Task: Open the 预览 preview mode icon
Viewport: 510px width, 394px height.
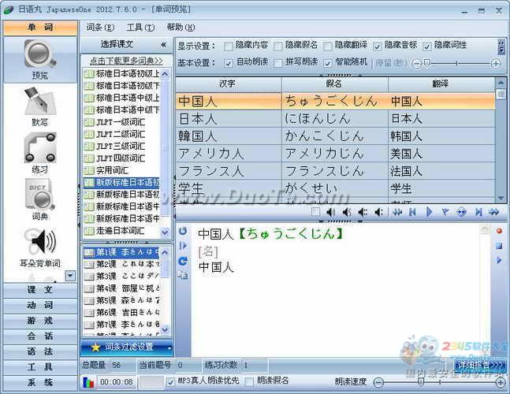Action: (x=40, y=59)
